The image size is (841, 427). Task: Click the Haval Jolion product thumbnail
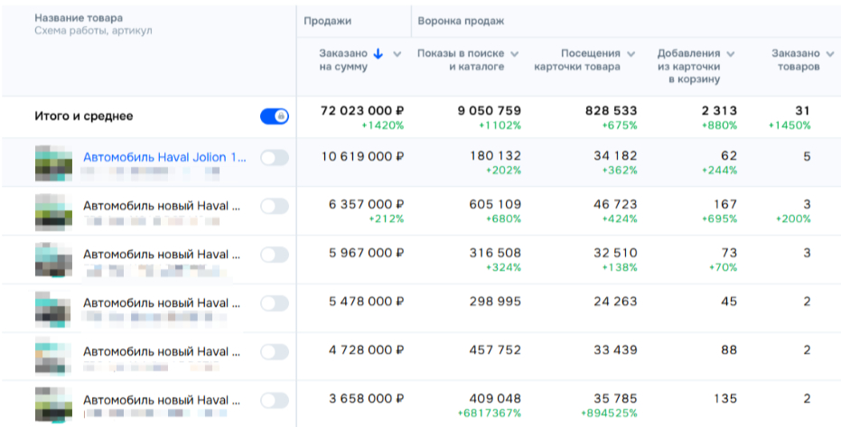pyautogui.click(x=53, y=162)
